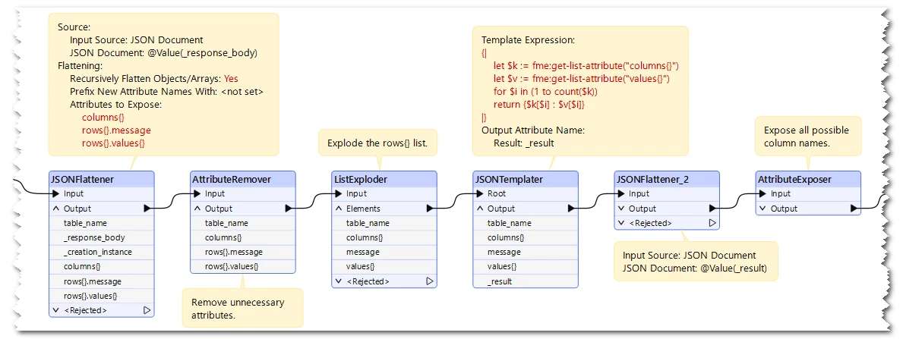Click the AttributeRemover Output connector arrow
Viewport: 903px width, 339px height.
289,209
